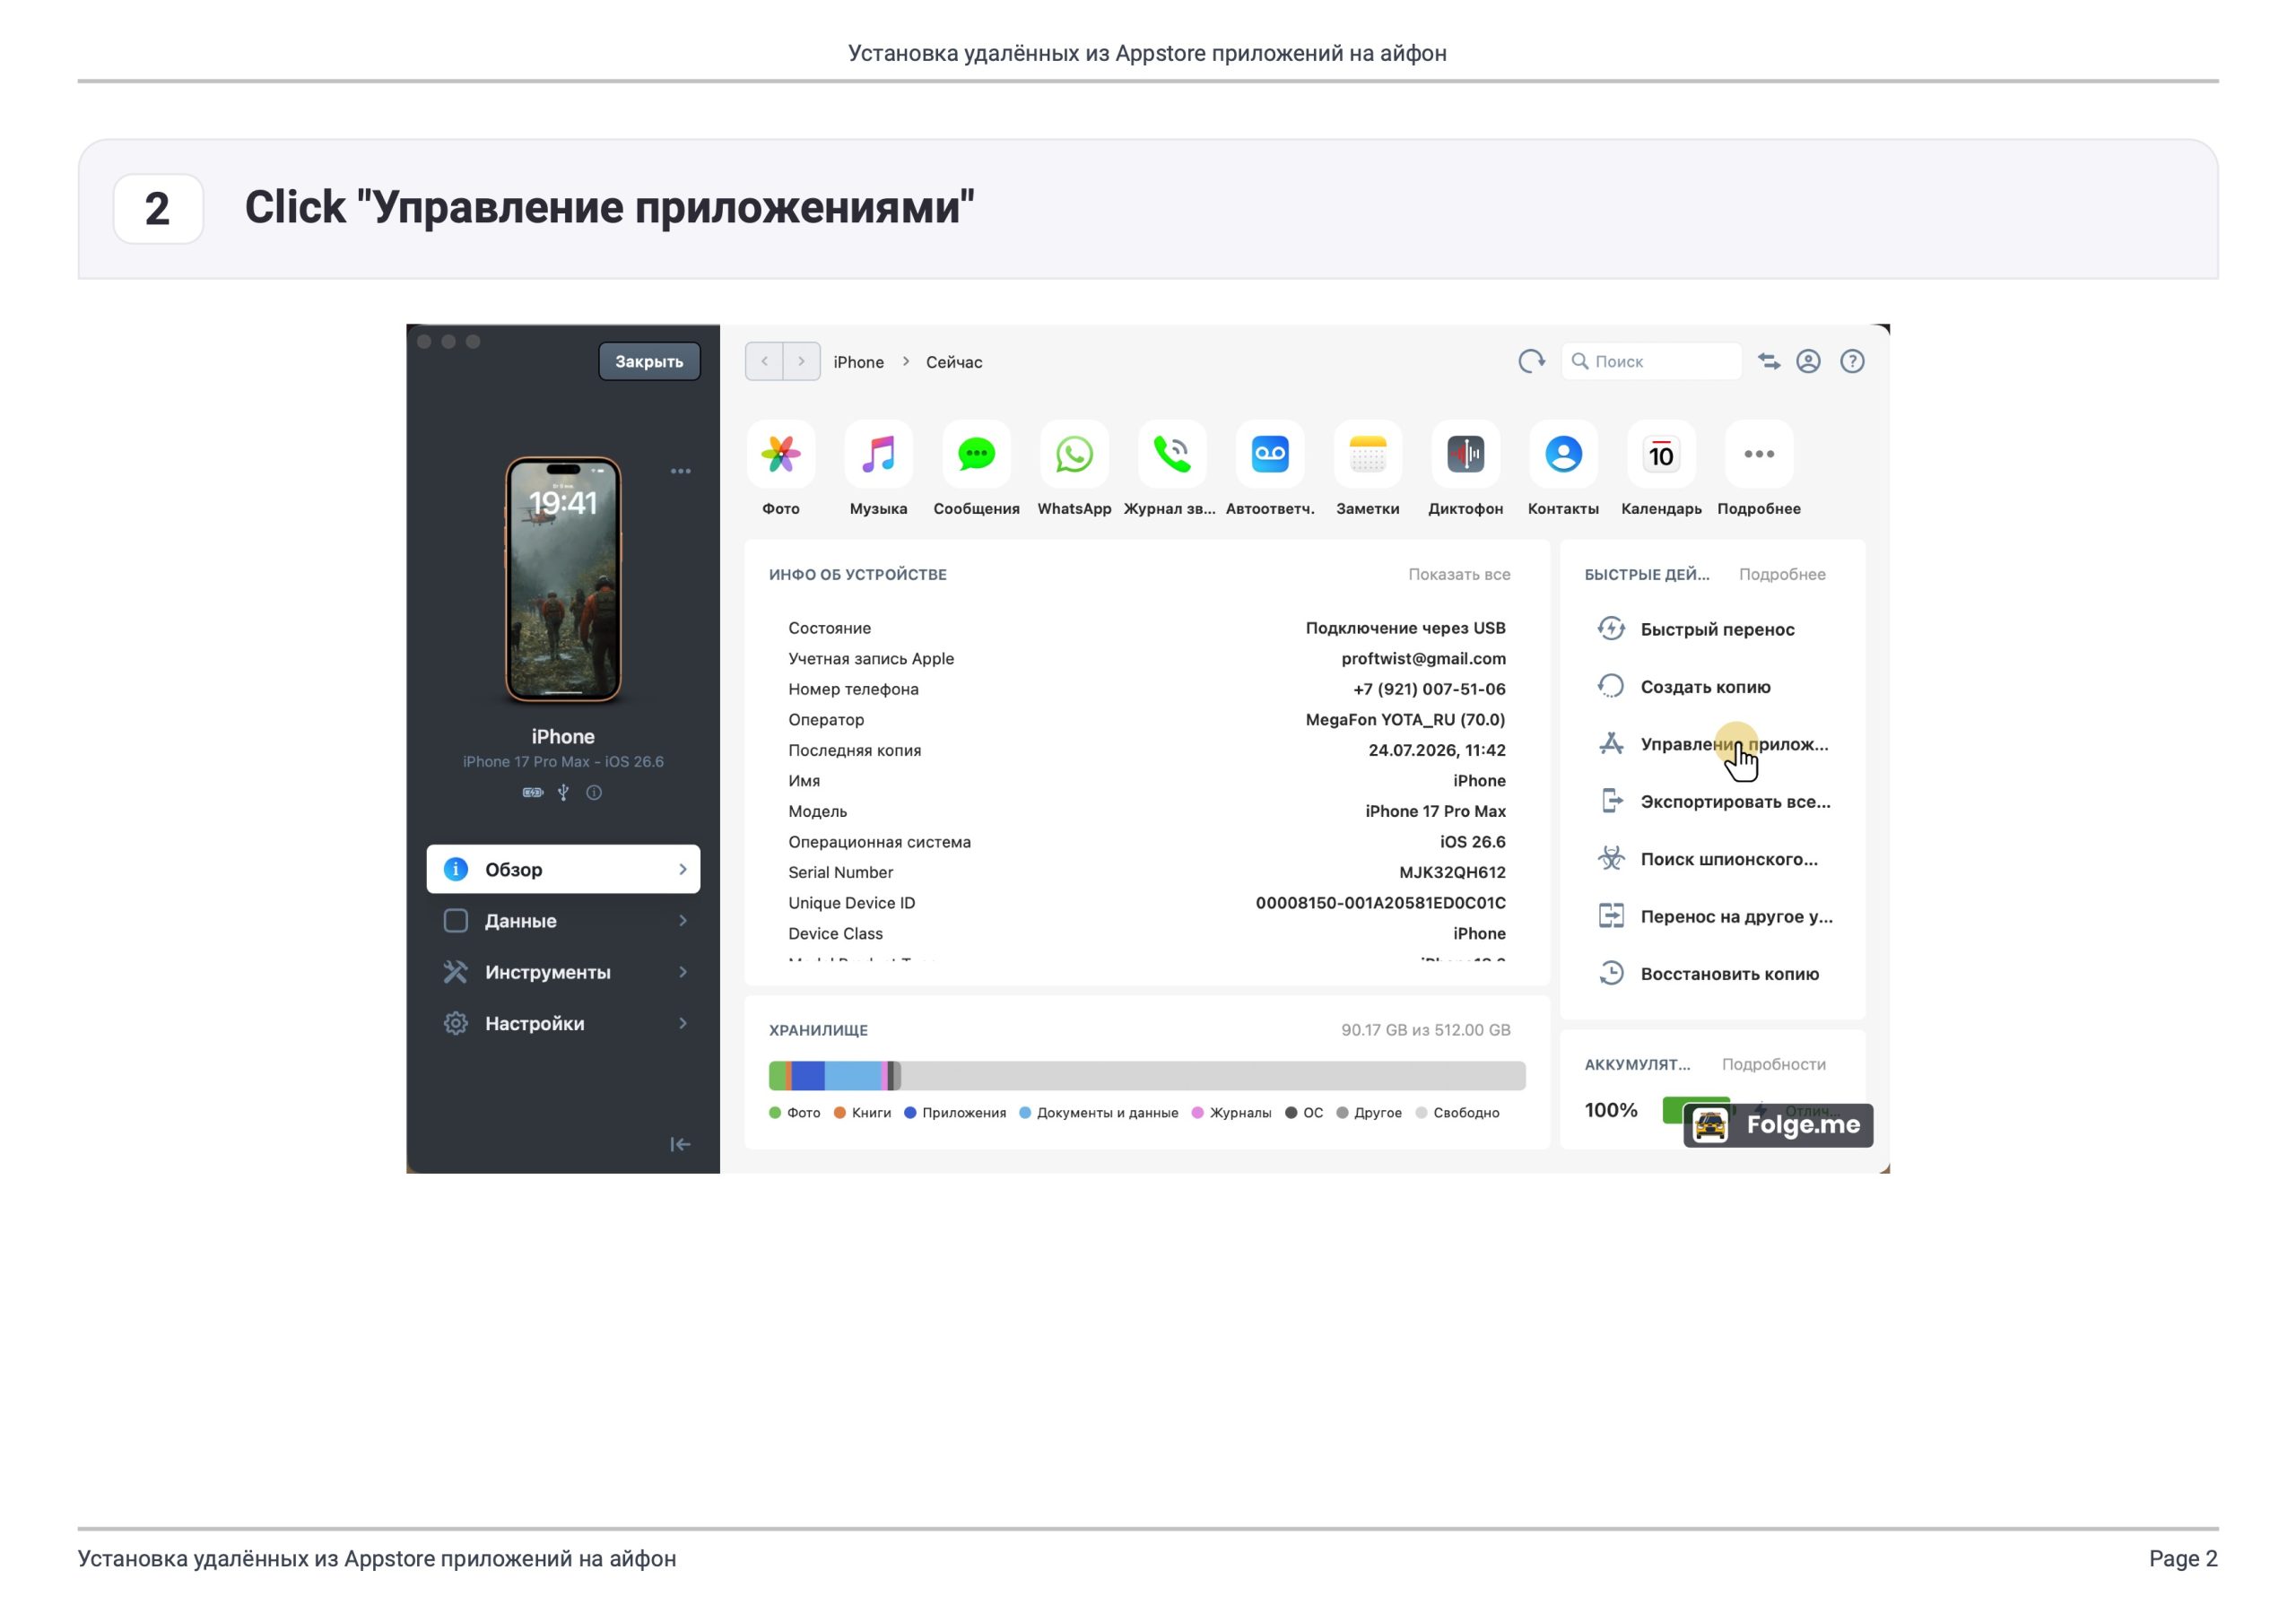
Task: Click the USB connection icon under iPhone
Action: [563, 792]
